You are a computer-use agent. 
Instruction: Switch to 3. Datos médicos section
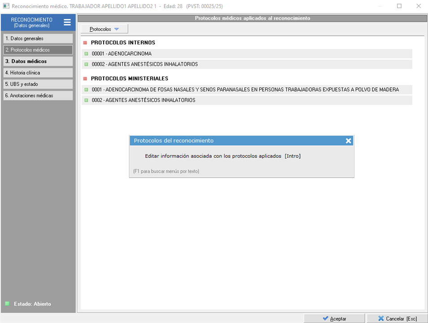pos(38,61)
